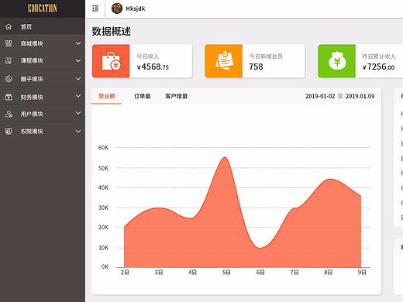Click the 商城模块 shop icon
The height and width of the screenshot is (302, 403).
click(9, 43)
